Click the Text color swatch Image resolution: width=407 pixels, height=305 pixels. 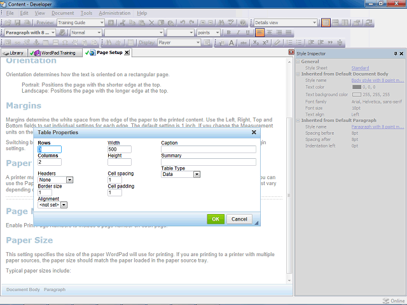pos(356,87)
